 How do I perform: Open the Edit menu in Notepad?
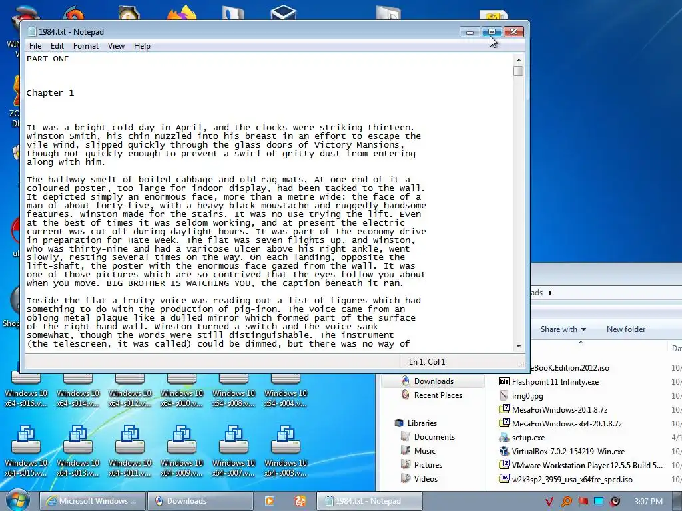point(57,46)
